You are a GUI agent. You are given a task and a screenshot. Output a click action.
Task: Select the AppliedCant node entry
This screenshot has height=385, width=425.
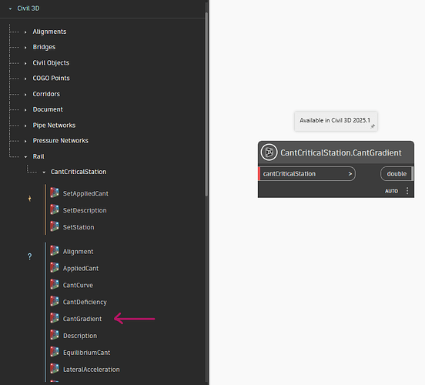pyautogui.click(x=74, y=268)
